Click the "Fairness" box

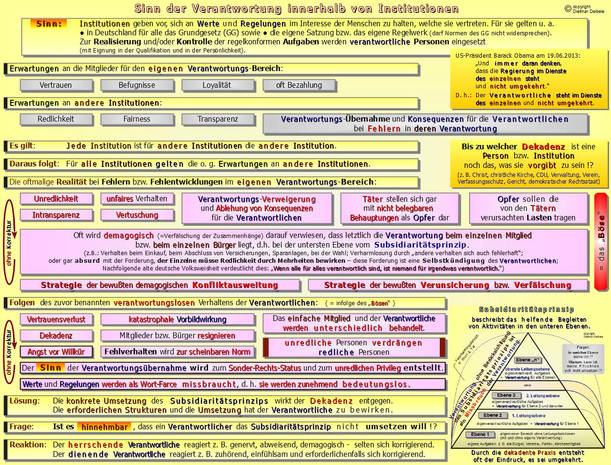(x=136, y=119)
